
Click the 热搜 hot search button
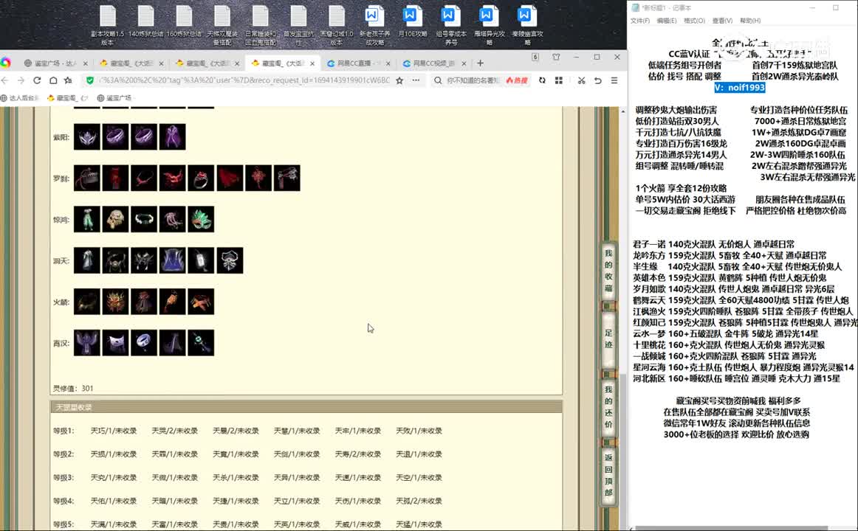coord(517,80)
